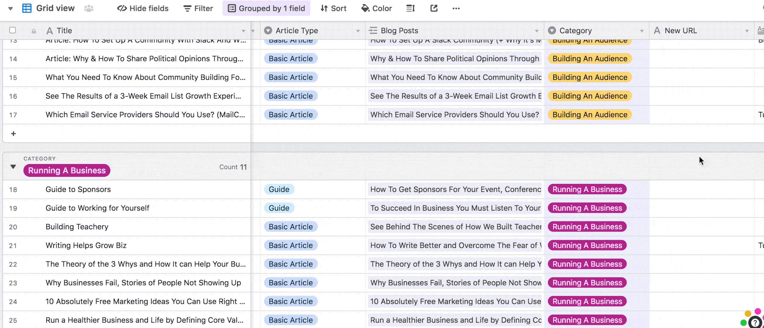Click the Count 11 group summary
This screenshot has width=764, height=328.
coord(233,167)
